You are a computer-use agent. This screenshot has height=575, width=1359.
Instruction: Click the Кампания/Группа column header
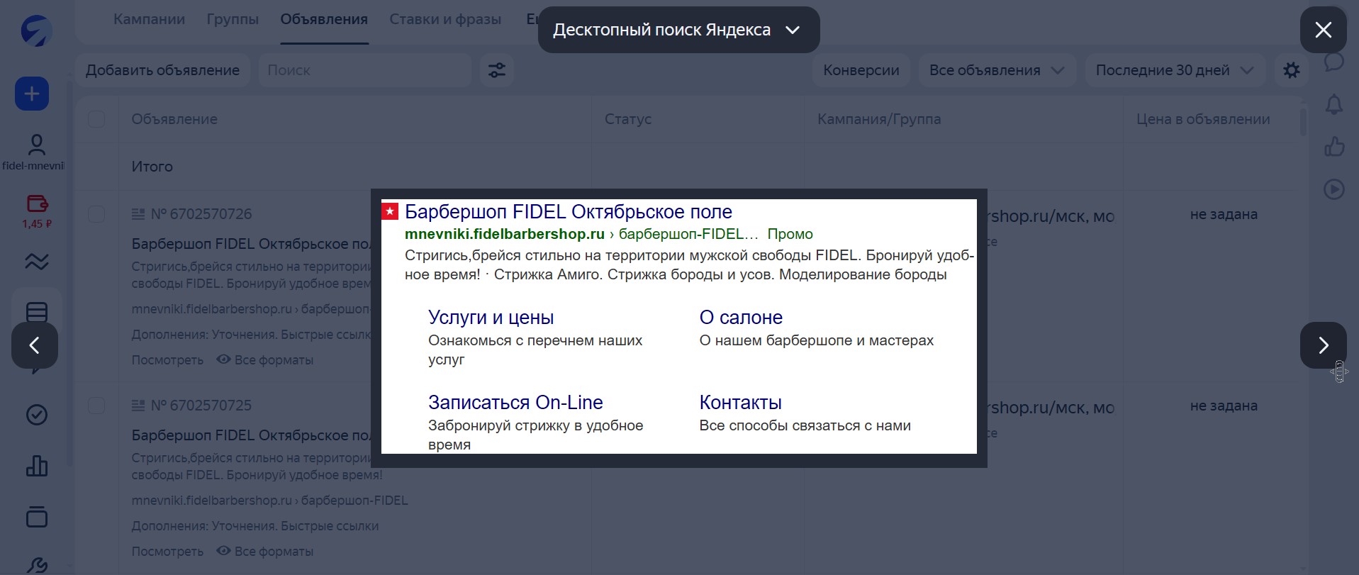pyautogui.click(x=879, y=119)
